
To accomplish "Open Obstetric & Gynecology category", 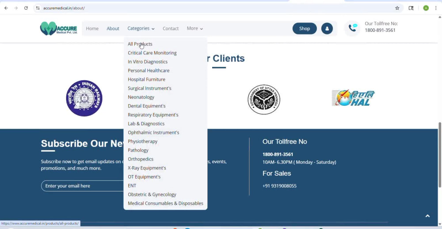I will 152,195.
